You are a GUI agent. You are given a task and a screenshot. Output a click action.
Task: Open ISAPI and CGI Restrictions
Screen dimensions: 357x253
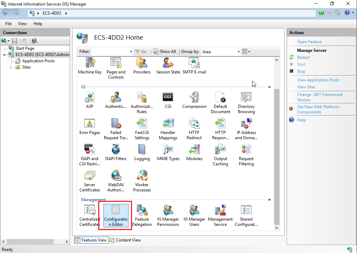pyautogui.click(x=90, y=155)
